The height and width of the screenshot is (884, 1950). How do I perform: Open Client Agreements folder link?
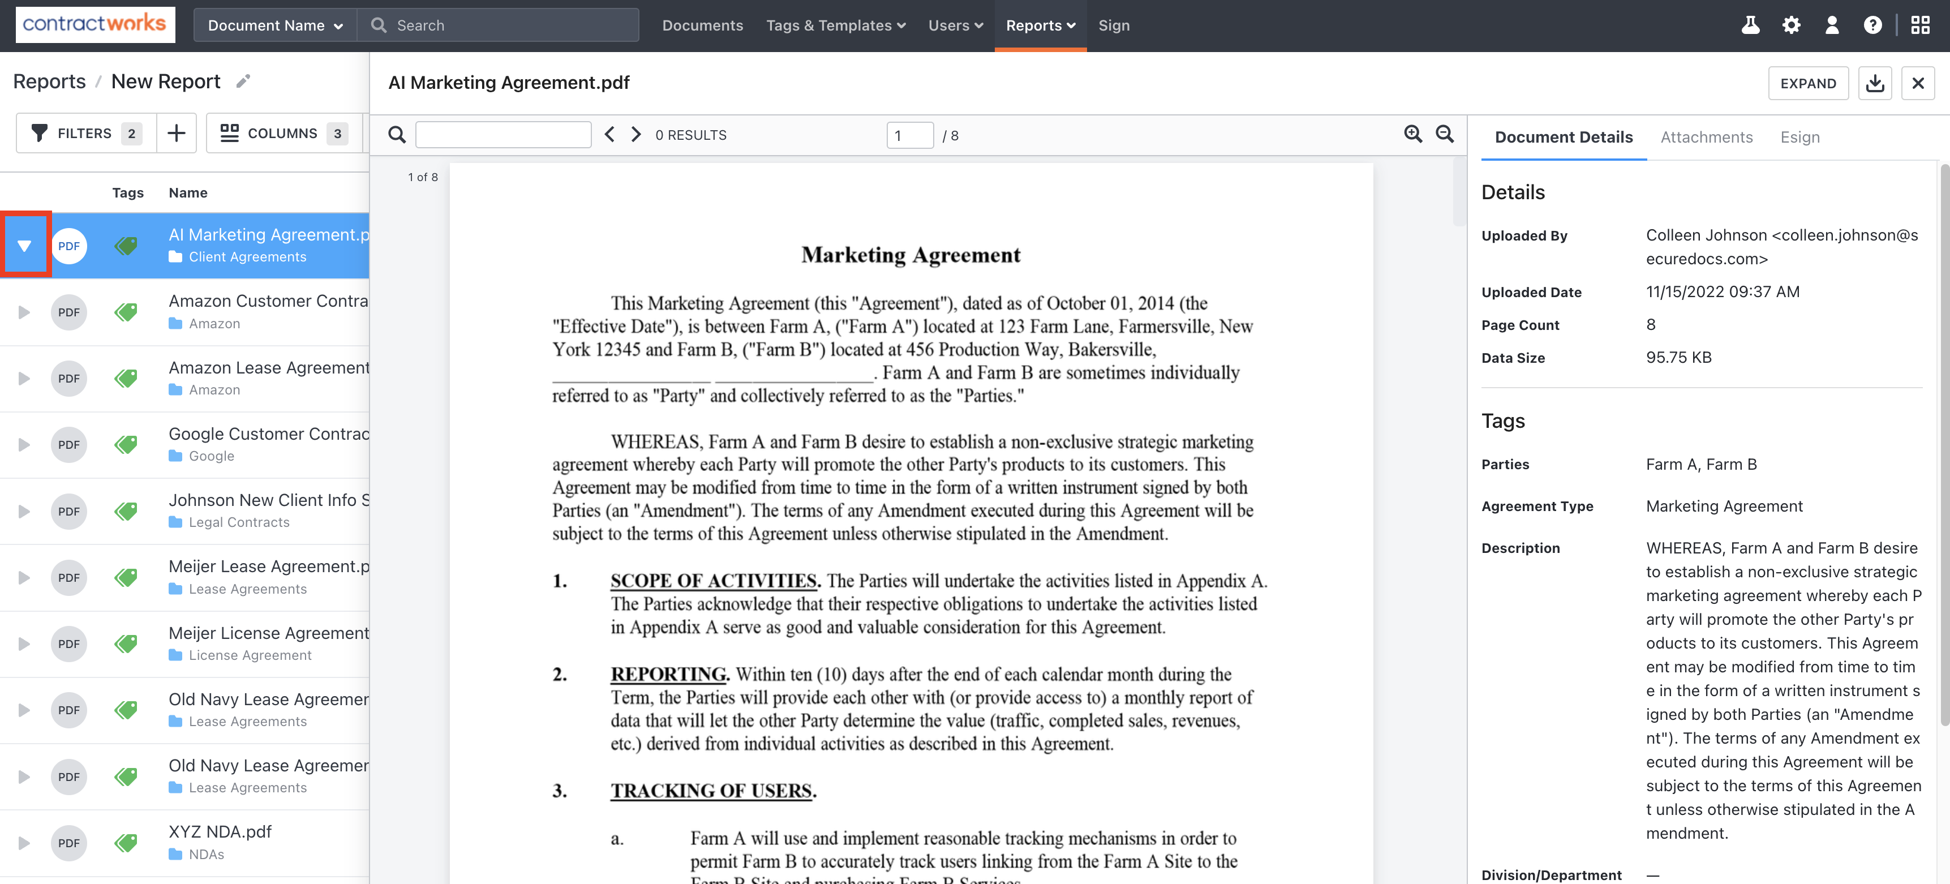click(247, 256)
